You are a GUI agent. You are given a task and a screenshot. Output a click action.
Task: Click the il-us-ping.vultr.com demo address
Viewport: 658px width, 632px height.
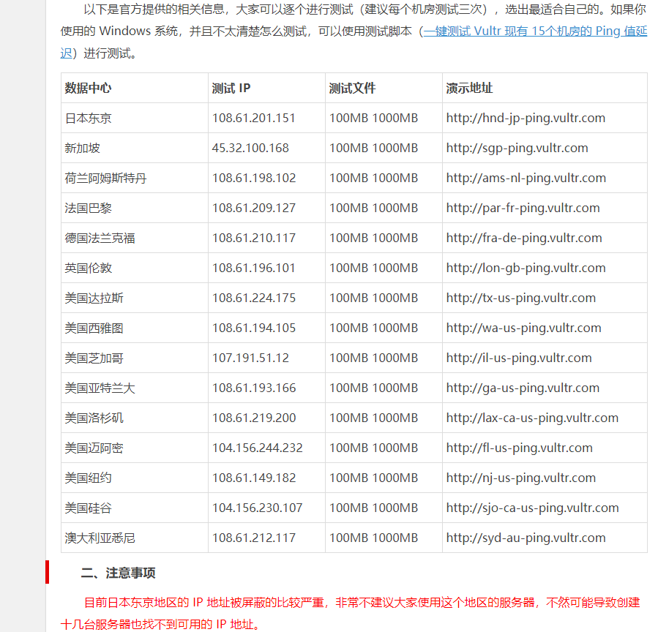coord(519,358)
